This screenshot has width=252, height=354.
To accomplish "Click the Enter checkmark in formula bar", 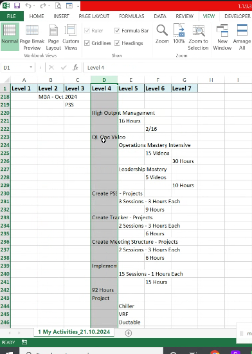I will pyautogui.click(x=64, y=67).
